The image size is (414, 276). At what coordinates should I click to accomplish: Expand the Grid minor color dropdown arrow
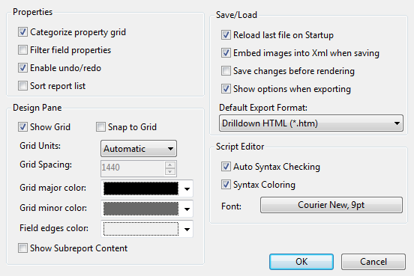(x=187, y=209)
